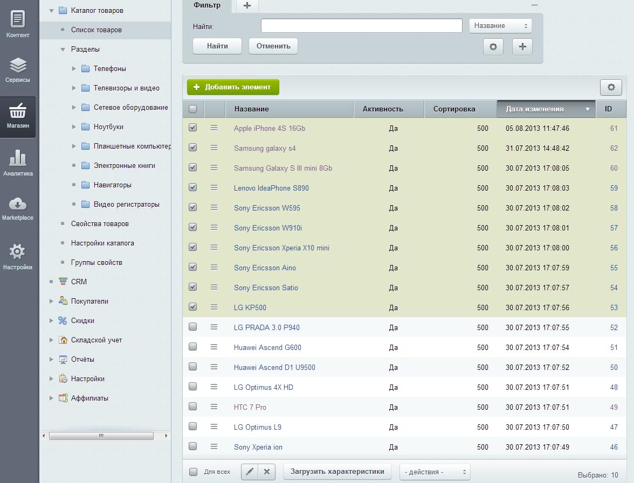Open row menu for Samsung galaxy s4
Viewport: 634px width, 483px height.
(x=214, y=148)
